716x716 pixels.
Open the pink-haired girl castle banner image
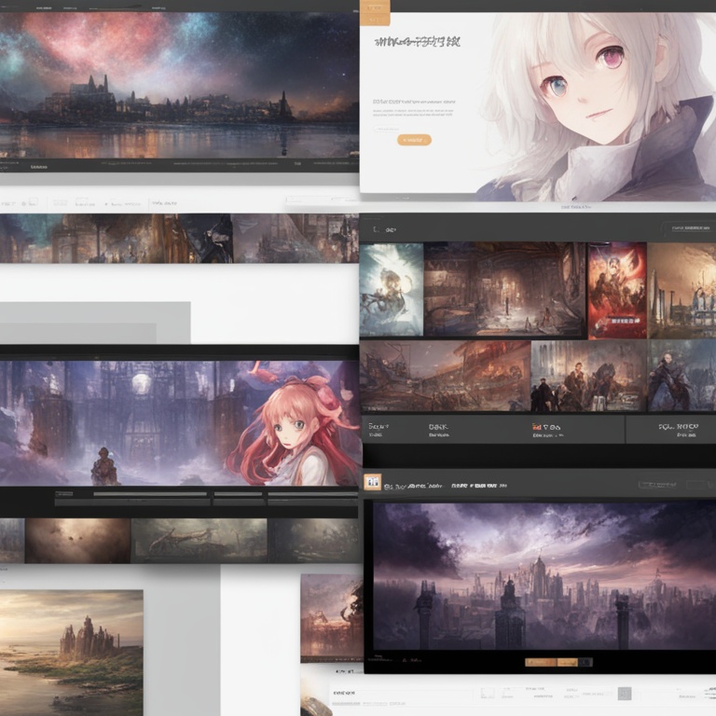179,423
